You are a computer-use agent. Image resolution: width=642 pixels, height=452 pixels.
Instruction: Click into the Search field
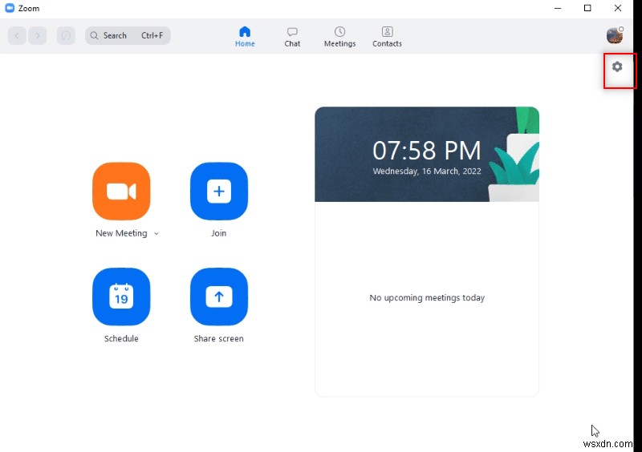point(128,35)
